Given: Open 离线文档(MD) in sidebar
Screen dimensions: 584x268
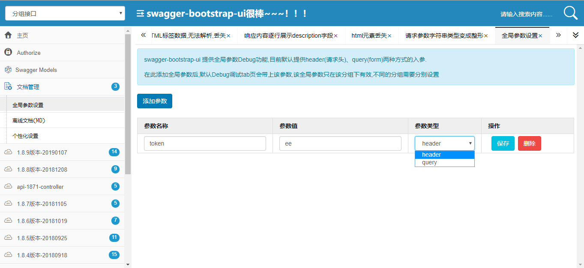Looking at the screenshot, I should click(29, 121).
